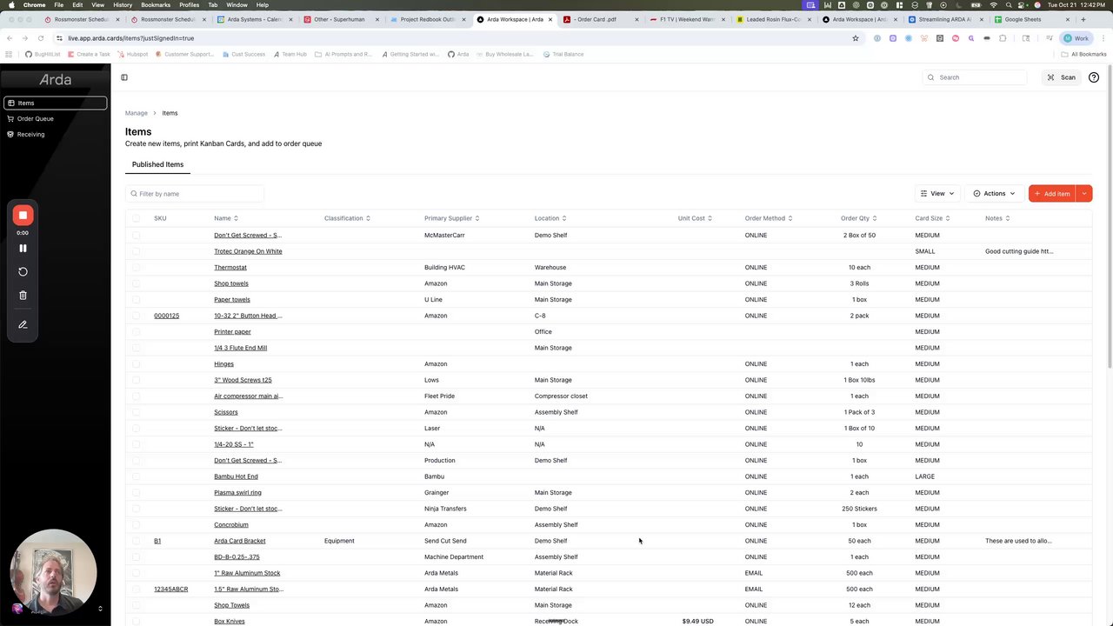Check the Paper towels row checkbox
1113x626 pixels.
(136, 299)
